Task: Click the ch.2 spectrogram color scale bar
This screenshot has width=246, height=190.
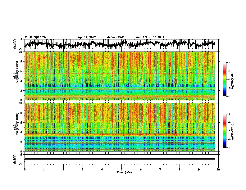Action: coord(225,131)
